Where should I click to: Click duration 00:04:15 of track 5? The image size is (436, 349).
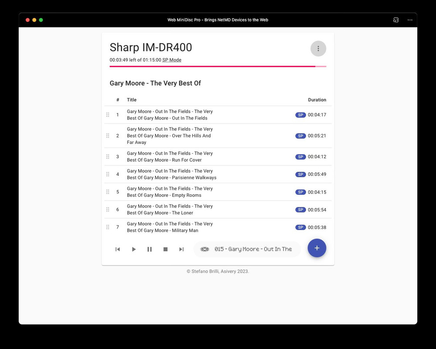[317, 192]
